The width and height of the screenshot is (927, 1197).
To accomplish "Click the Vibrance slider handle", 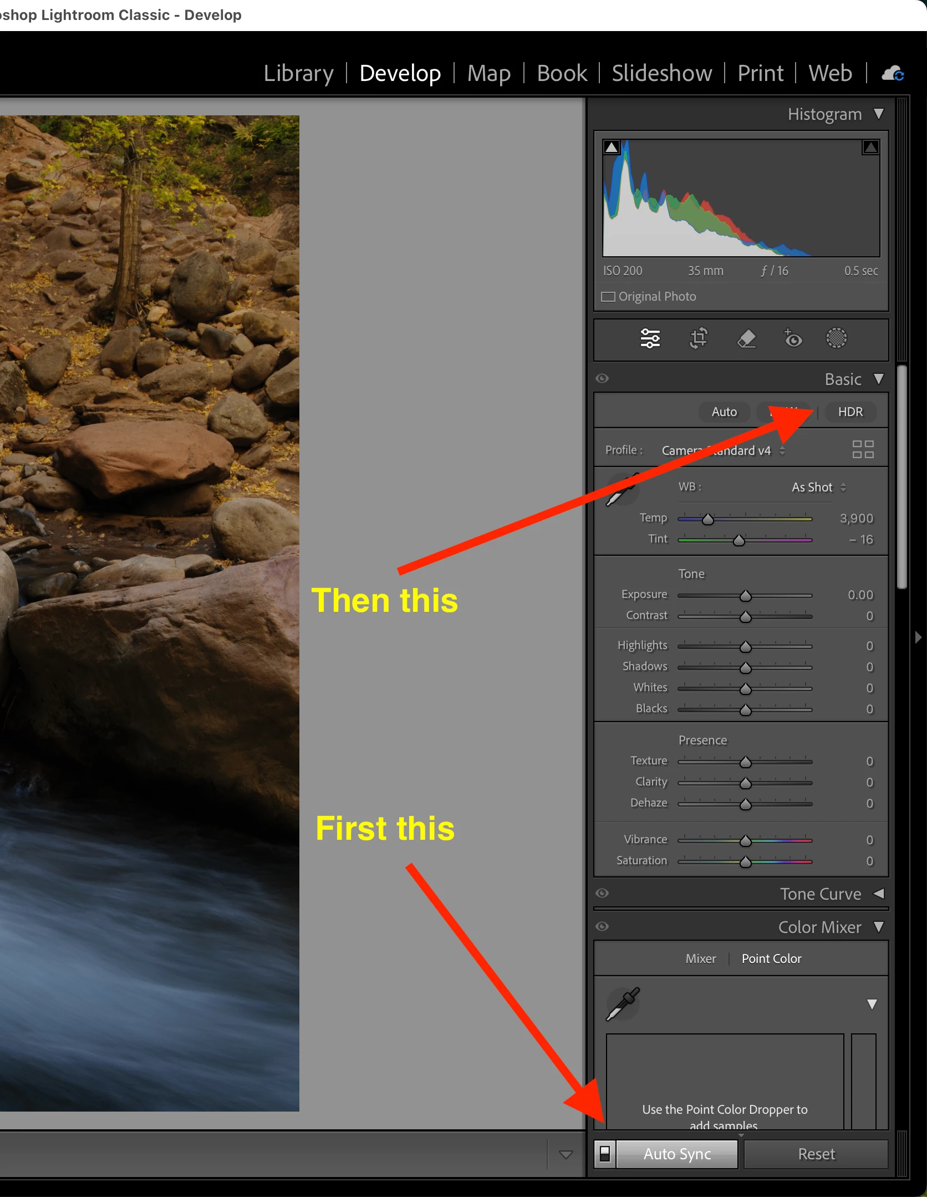I will pyautogui.click(x=746, y=841).
